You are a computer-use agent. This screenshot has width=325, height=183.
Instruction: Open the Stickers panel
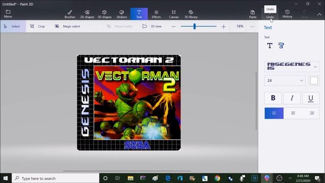coord(122,14)
